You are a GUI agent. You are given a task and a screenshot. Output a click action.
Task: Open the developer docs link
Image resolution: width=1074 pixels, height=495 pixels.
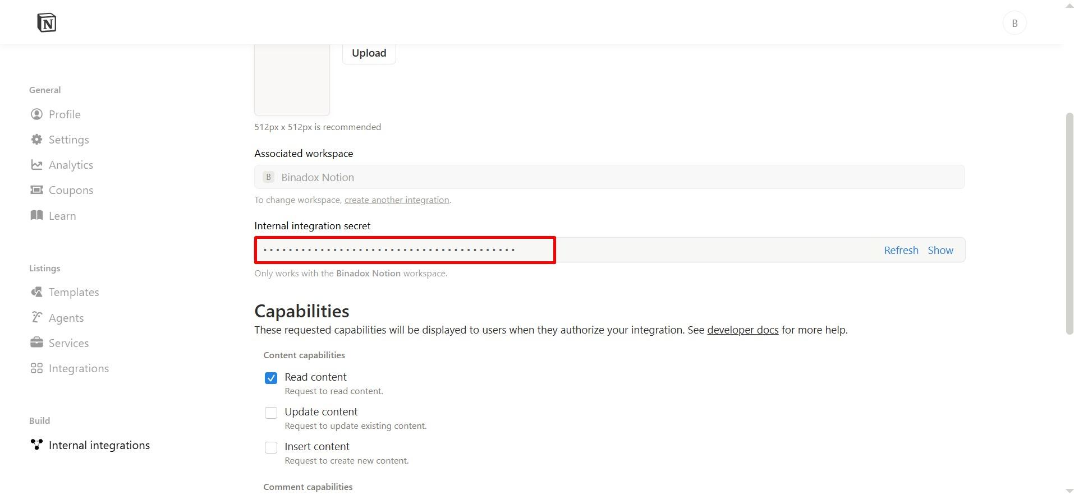pyautogui.click(x=742, y=330)
